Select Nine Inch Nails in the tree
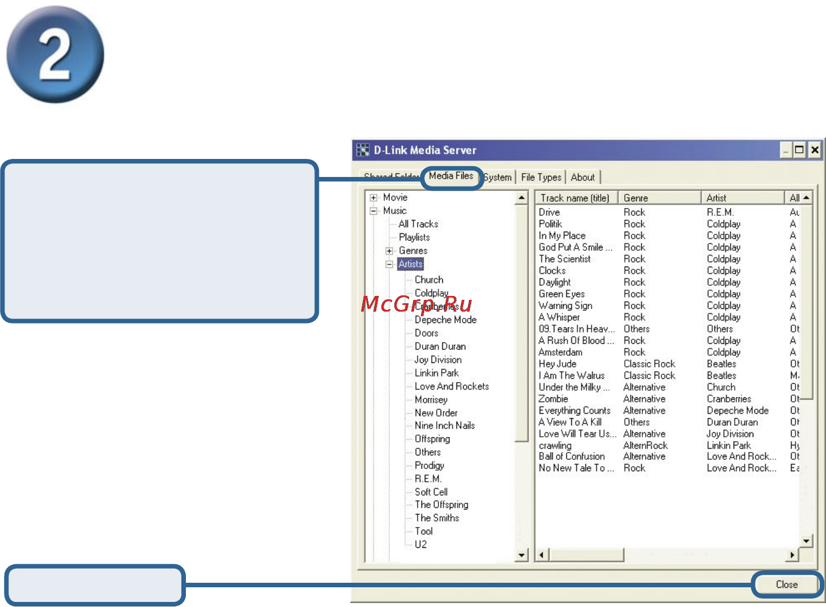The height and width of the screenshot is (607, 826). tap(445, 426)
